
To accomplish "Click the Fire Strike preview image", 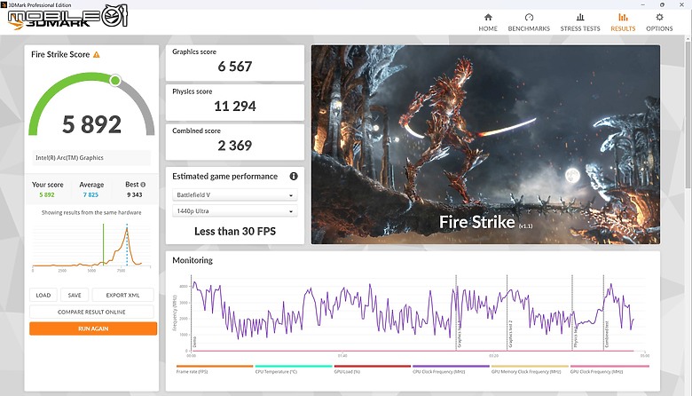I will [x=485, y=145].
